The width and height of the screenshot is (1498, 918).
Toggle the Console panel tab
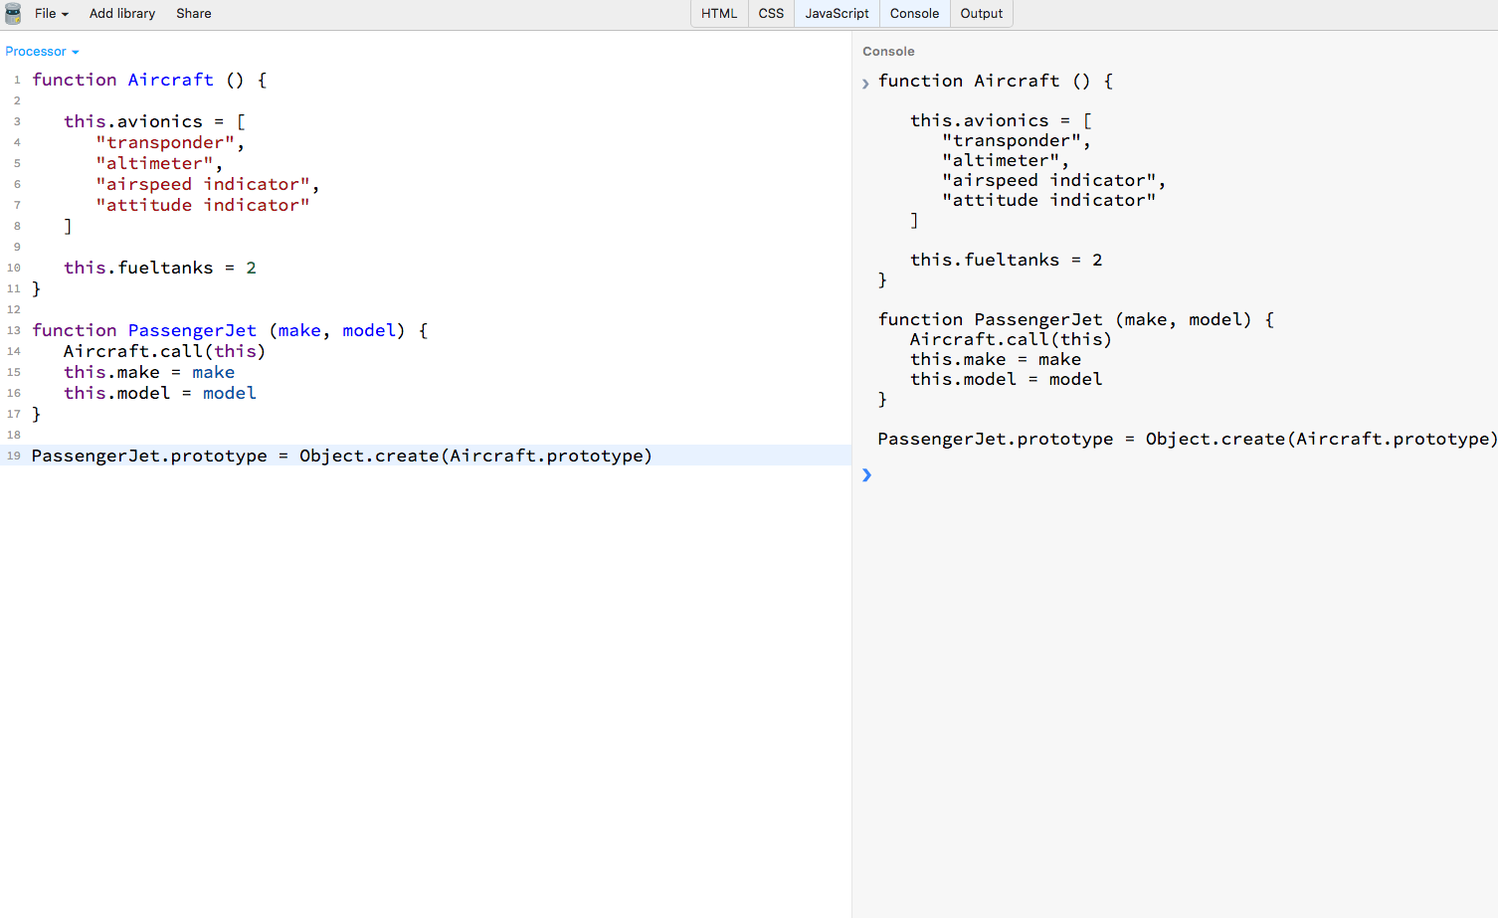pyautogui.click(x=914, y=14)
